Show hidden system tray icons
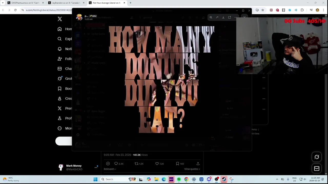Viewport: 328px width, 184px height. point(277,179)
